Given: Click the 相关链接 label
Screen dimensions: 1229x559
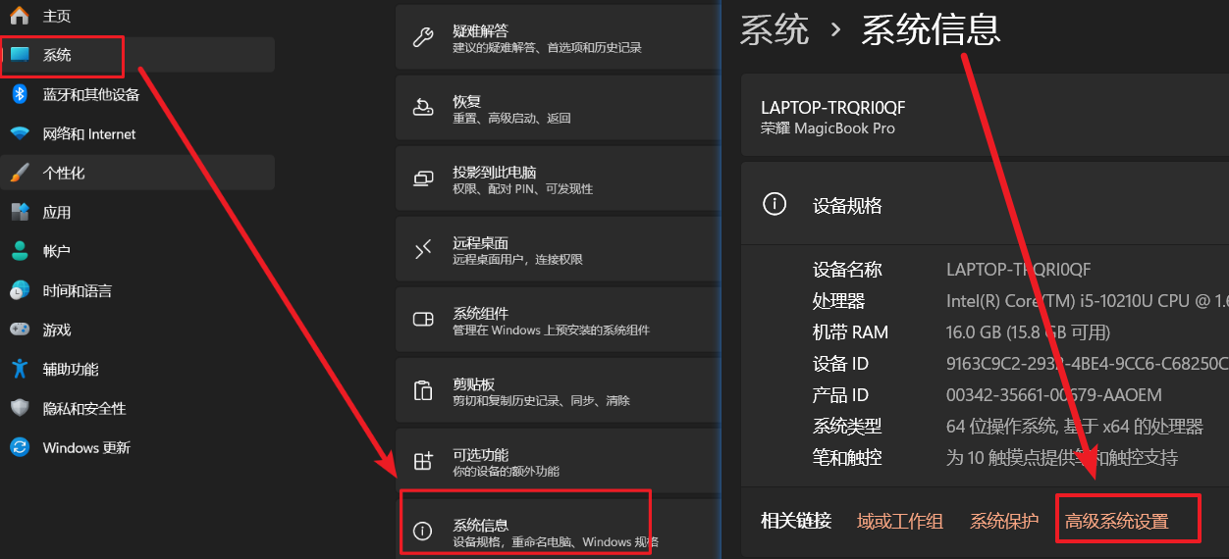Looking at the screenshot, I should 796,521.
